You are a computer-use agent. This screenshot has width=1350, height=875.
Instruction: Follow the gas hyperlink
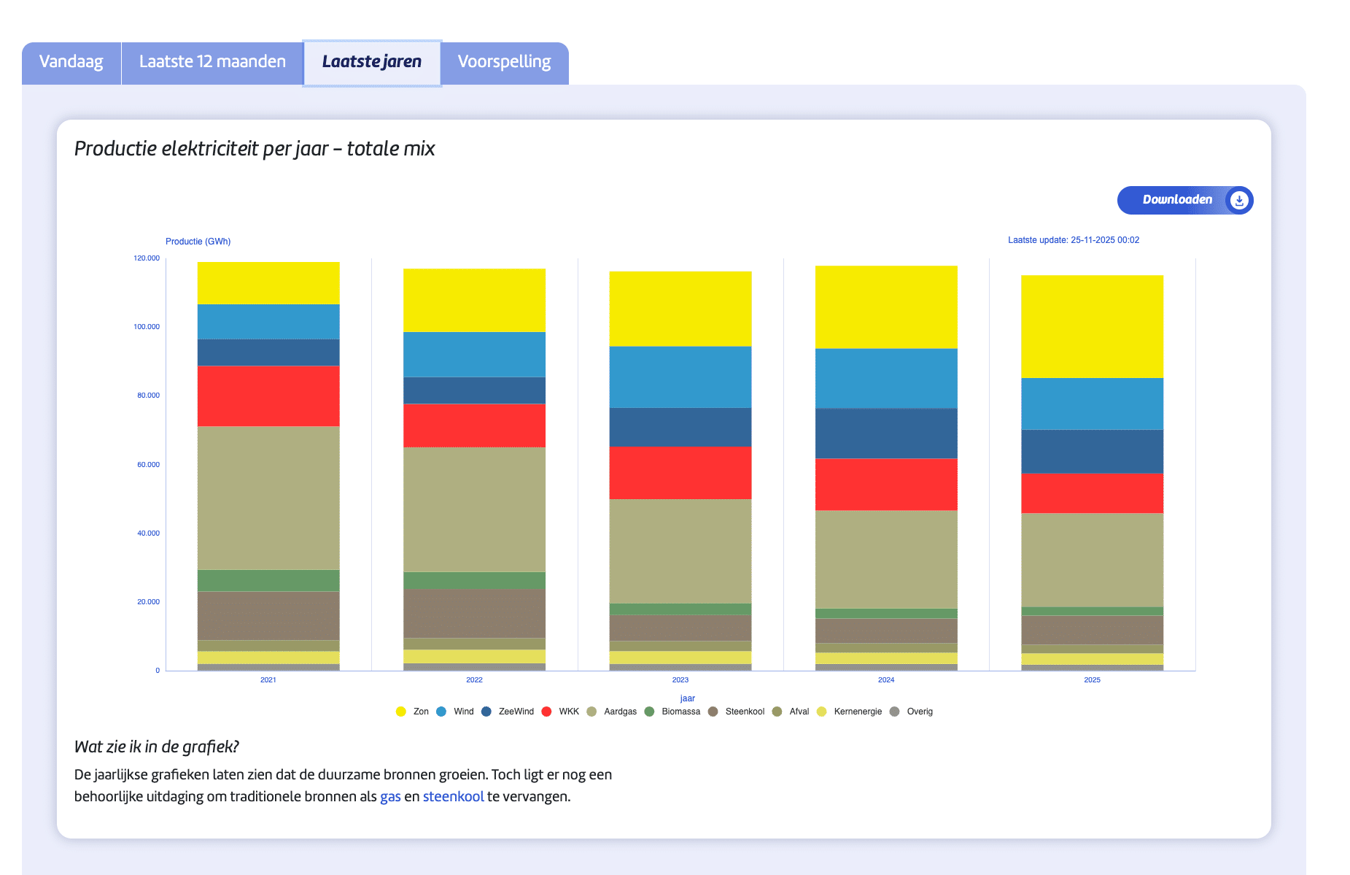coord(390,796)
